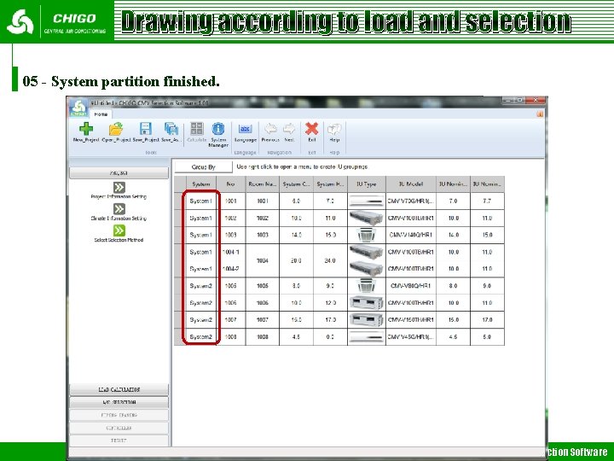Click the CHIGO application logo button
This screenshot has height=461, width=614.
[x=78, y=108]
